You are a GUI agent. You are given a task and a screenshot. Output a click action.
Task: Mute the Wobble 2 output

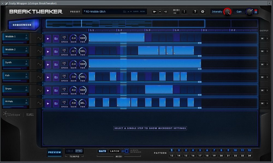pyautogui.click(x=262, y=51)
